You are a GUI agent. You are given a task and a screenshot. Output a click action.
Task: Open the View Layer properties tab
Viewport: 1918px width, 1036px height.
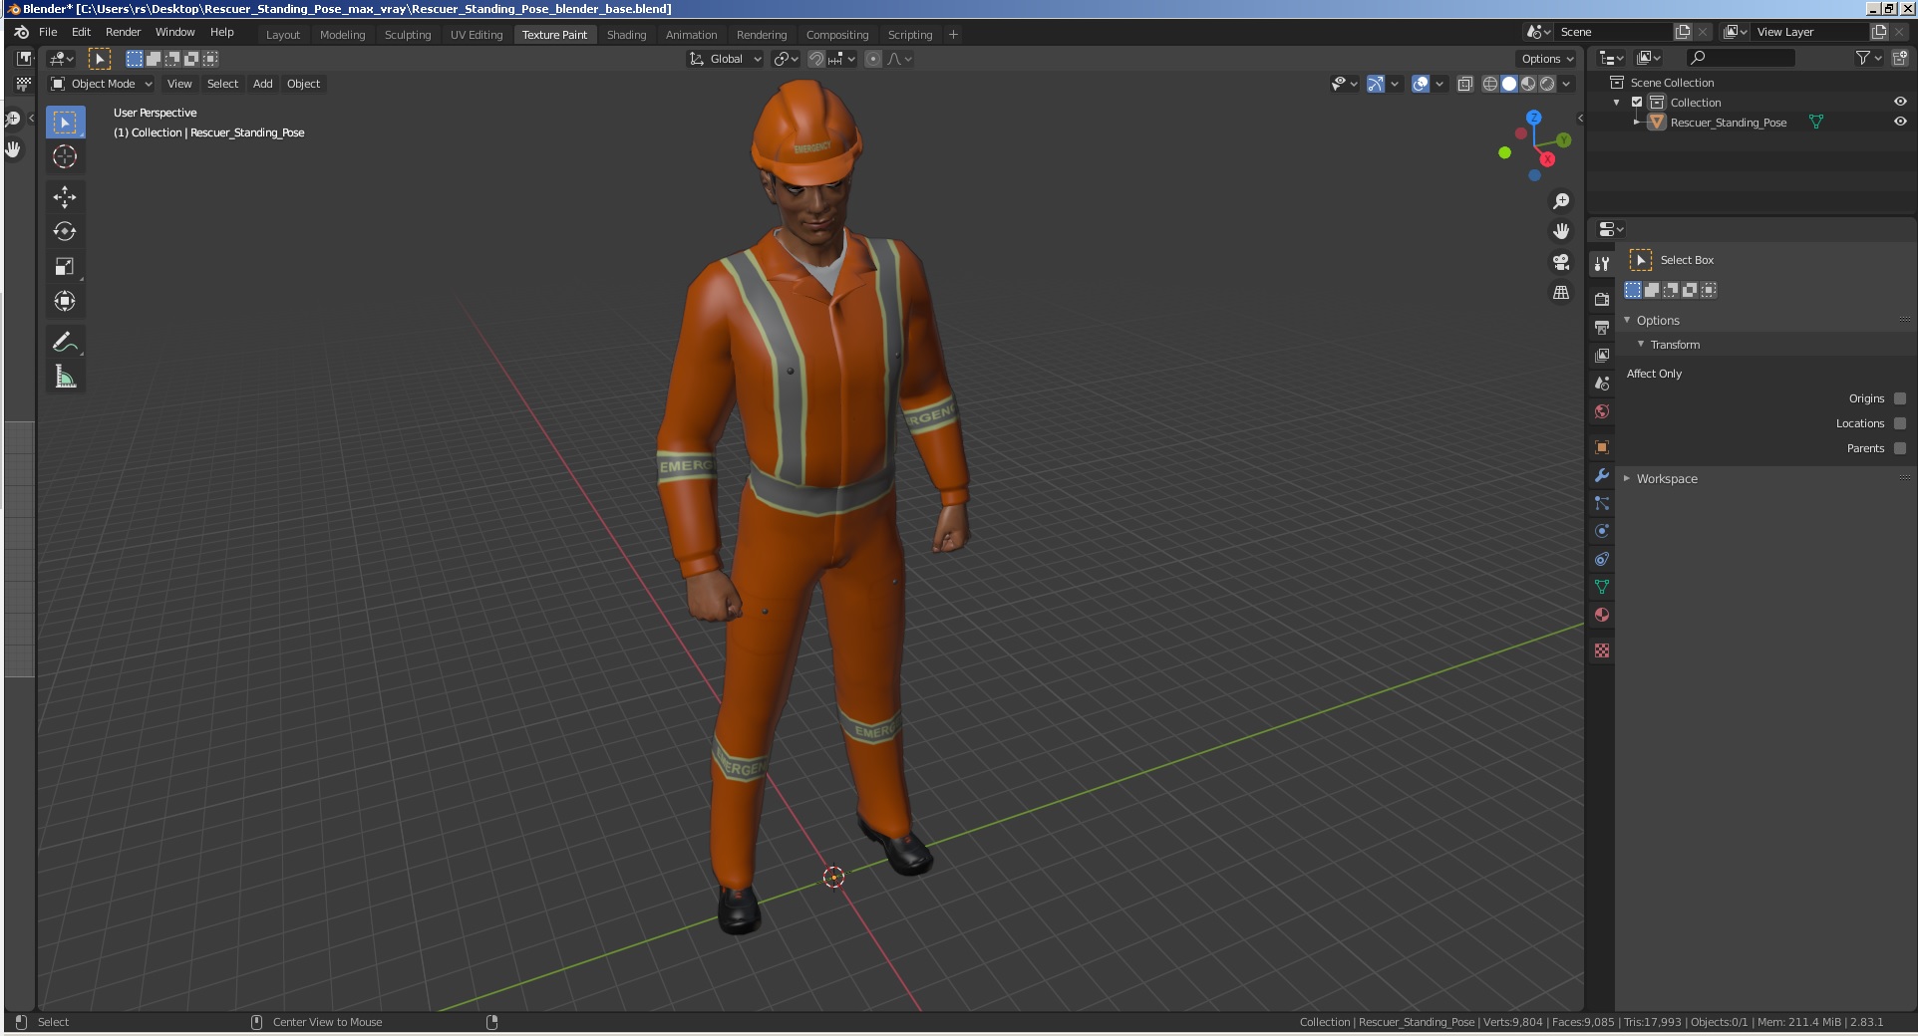coord(1602,355)
